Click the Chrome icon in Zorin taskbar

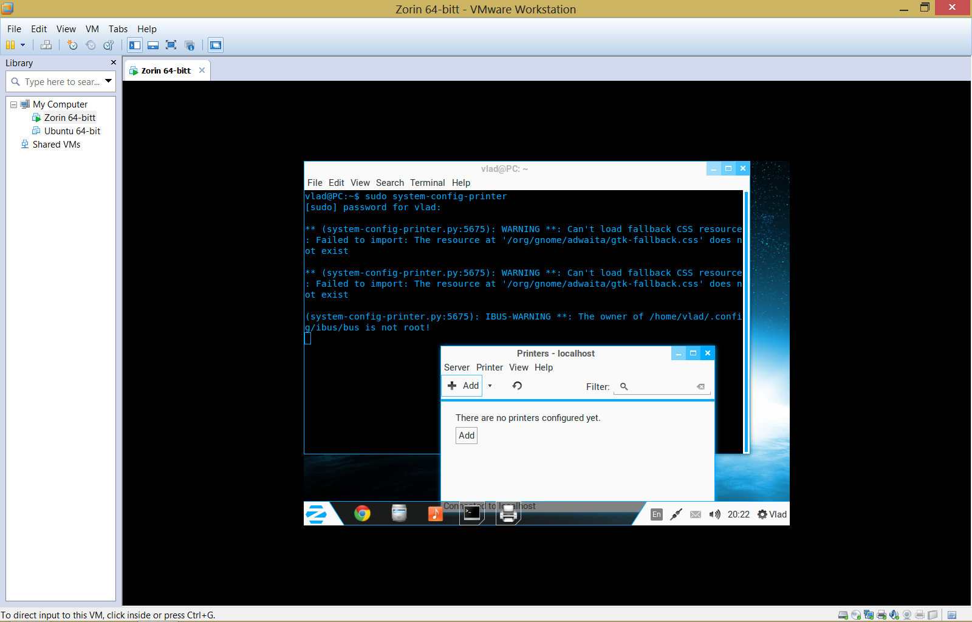(362, 514)
